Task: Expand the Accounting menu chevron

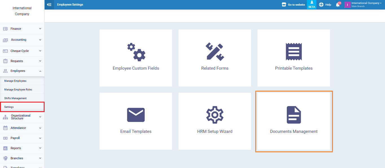Action: (40, 40)
